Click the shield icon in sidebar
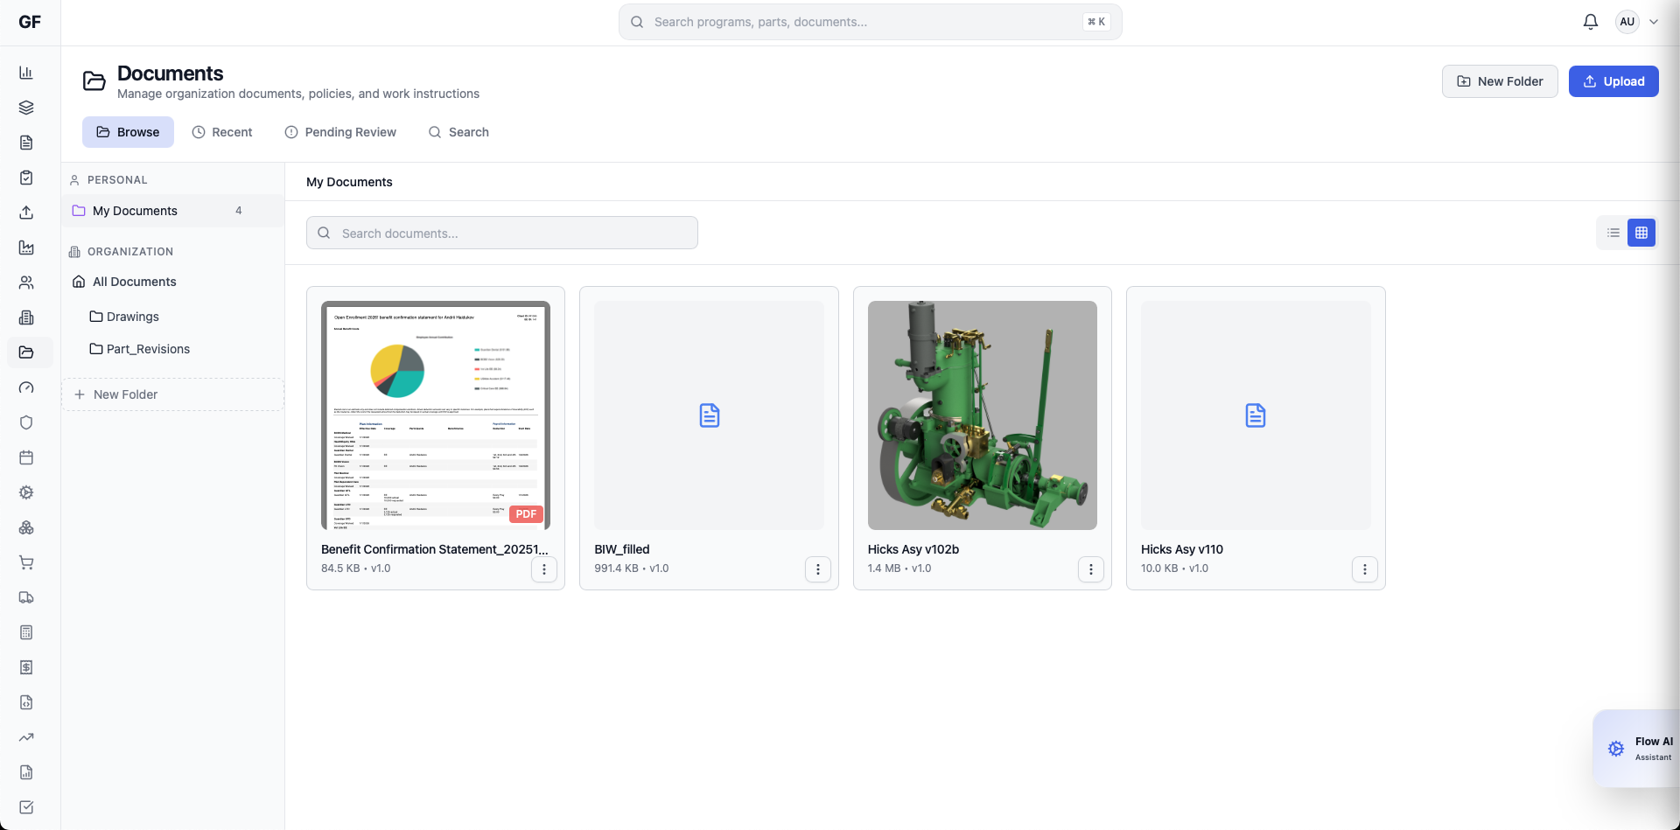Image resolution: width=1680 pixels, height=830 pixels. coord(26,422)
